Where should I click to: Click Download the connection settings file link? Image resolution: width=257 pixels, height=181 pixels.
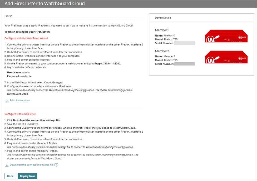coord(32,165)
